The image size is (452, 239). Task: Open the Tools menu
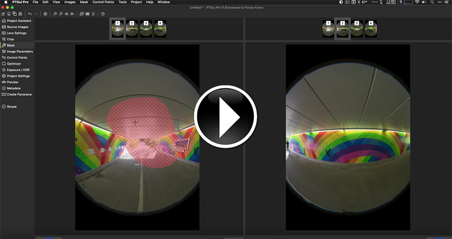coord(123,2)
